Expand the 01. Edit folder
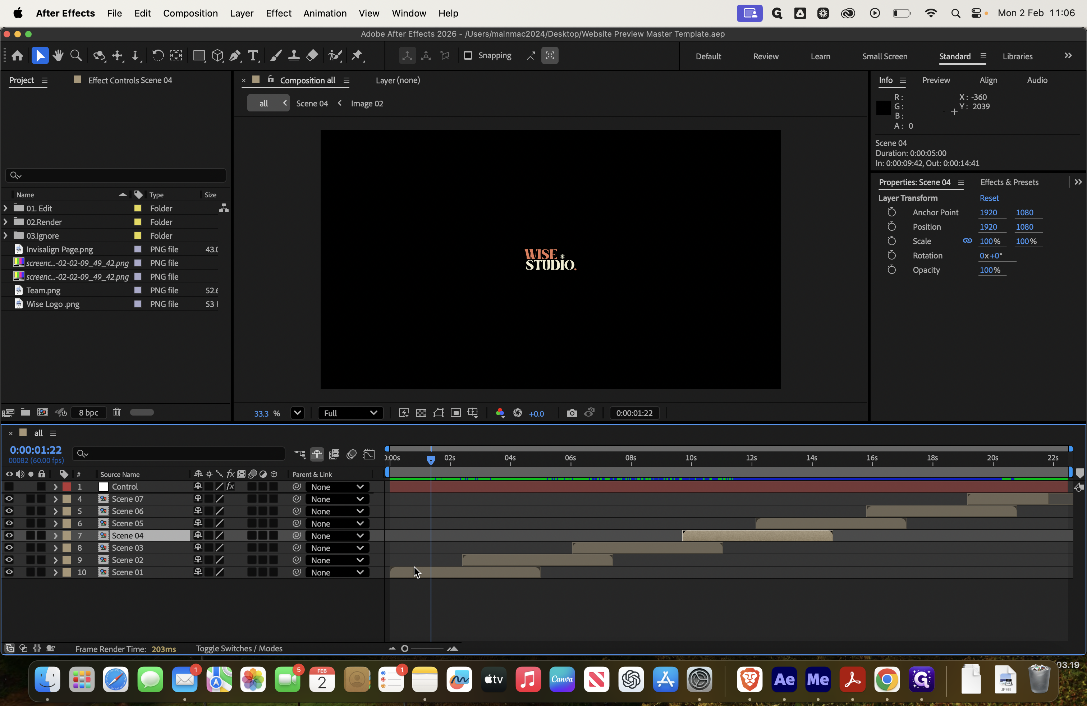1087x706 pixels. click(5, 208)
